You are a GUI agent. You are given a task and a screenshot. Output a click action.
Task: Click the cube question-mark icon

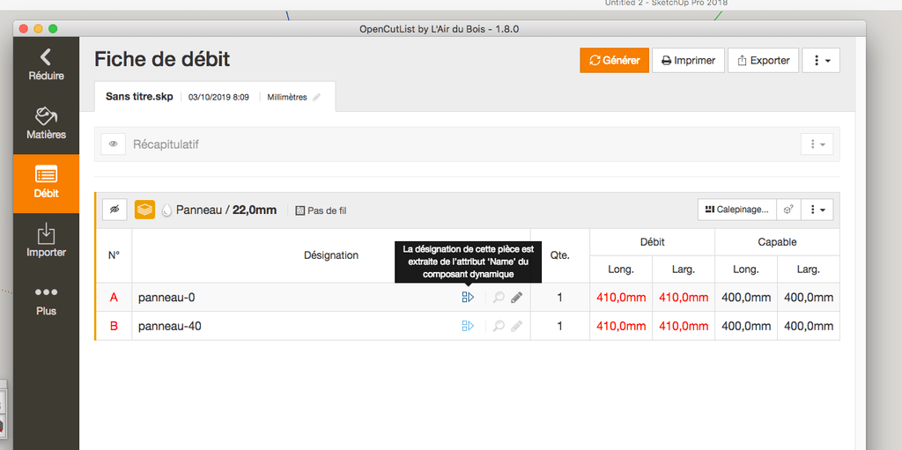click(x=788, y=210)
